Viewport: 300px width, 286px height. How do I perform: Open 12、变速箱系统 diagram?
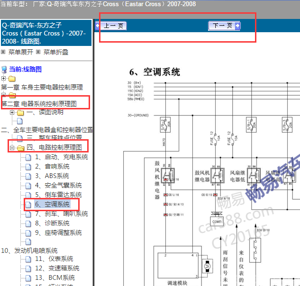[x=57, y=268]
